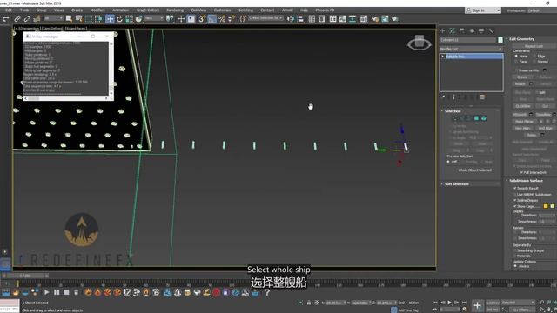Click the Repeat Last button

[x=534, y=46]
